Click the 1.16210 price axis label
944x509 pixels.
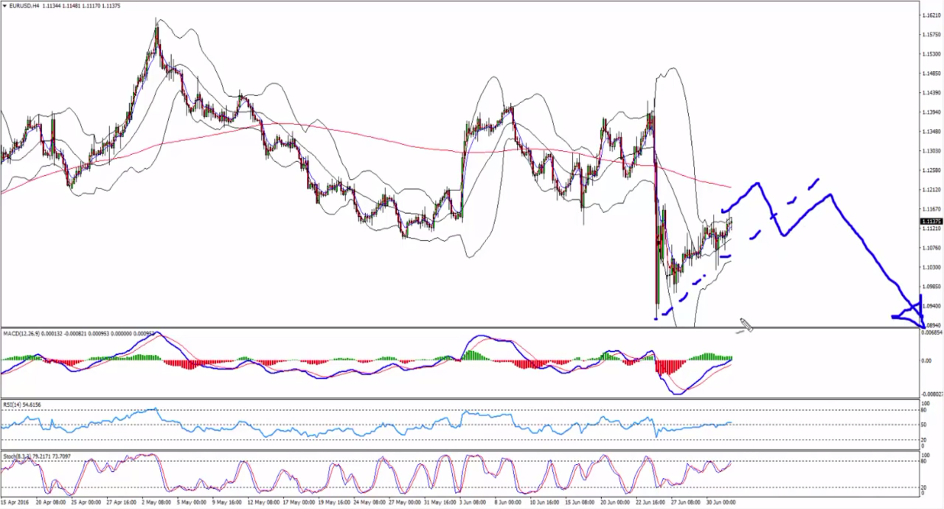[x=931, y=15]
